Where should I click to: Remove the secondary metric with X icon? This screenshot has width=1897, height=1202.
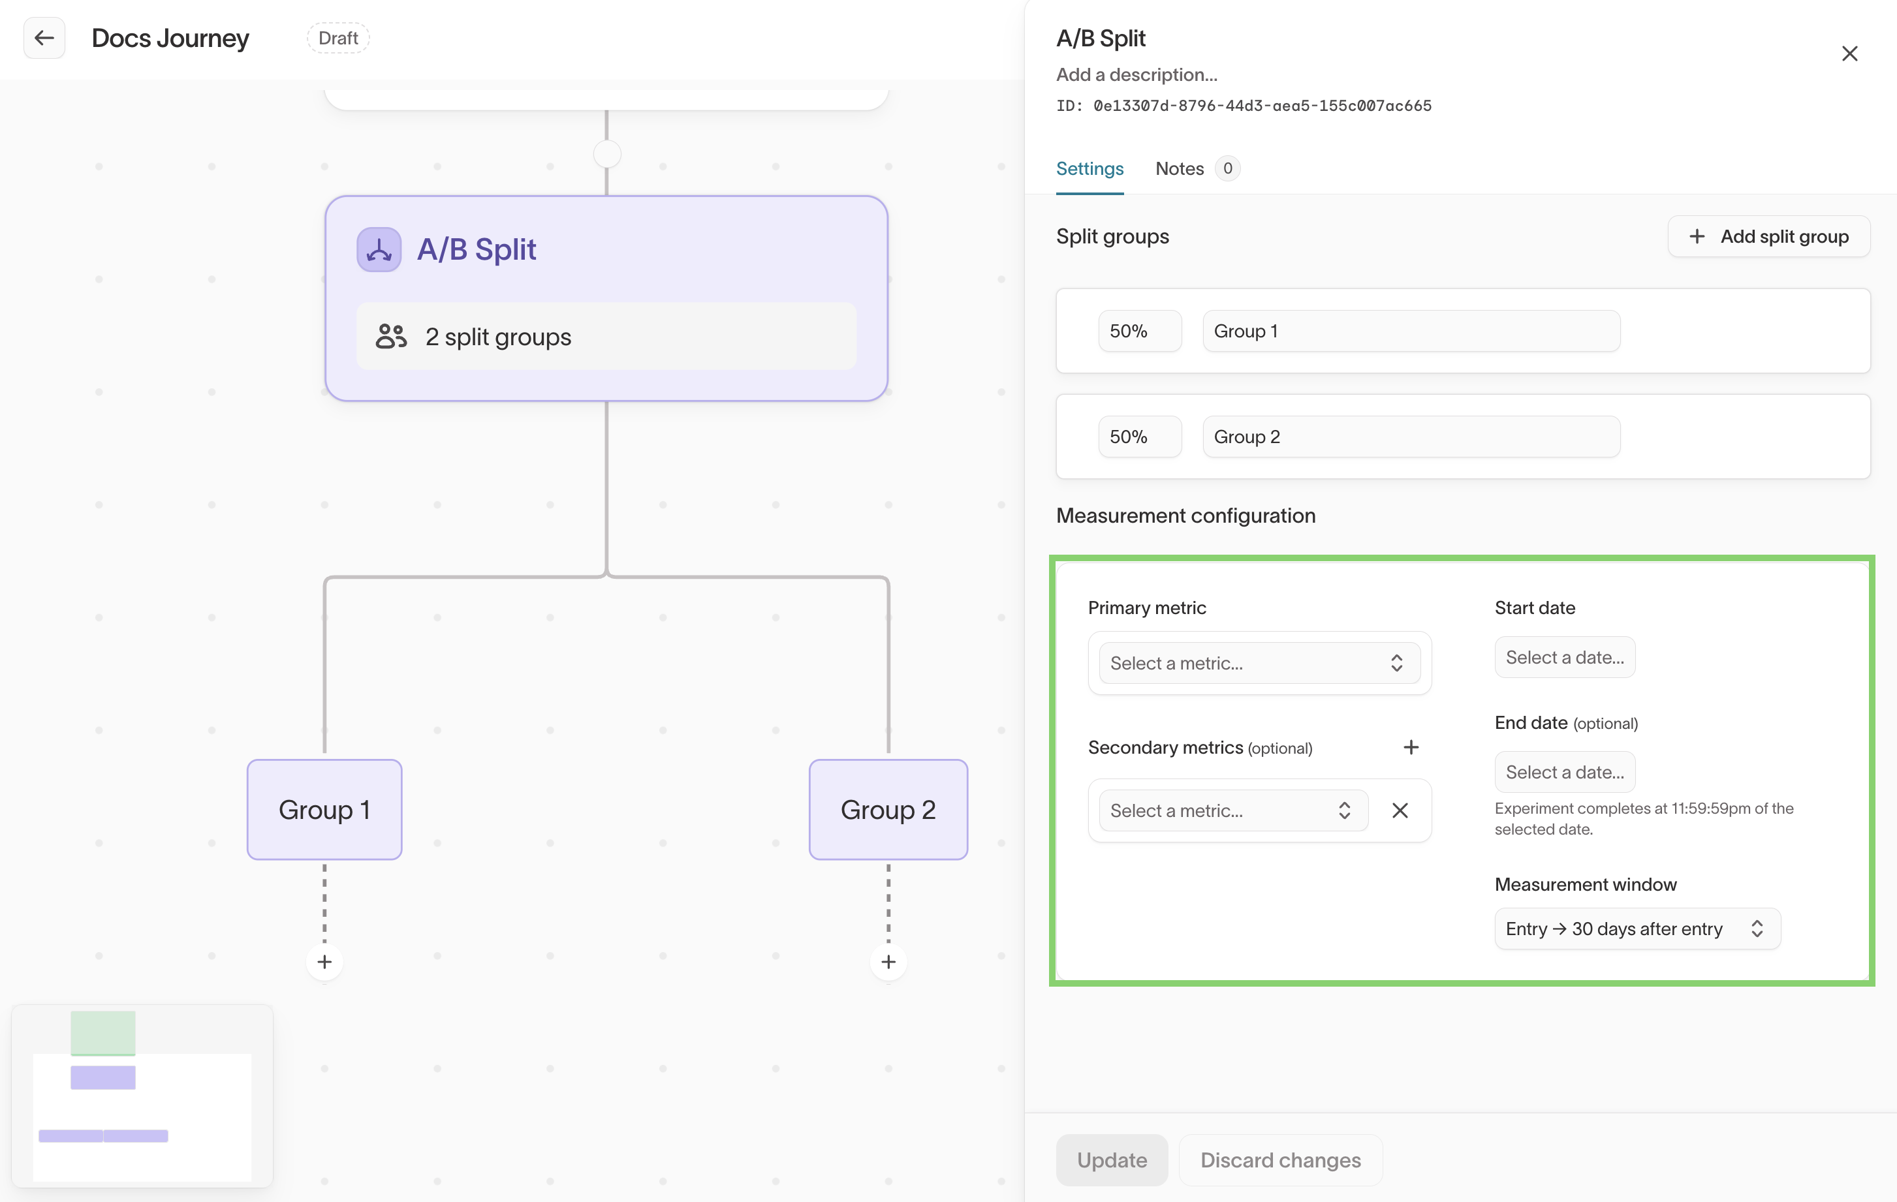point(1399,810)
